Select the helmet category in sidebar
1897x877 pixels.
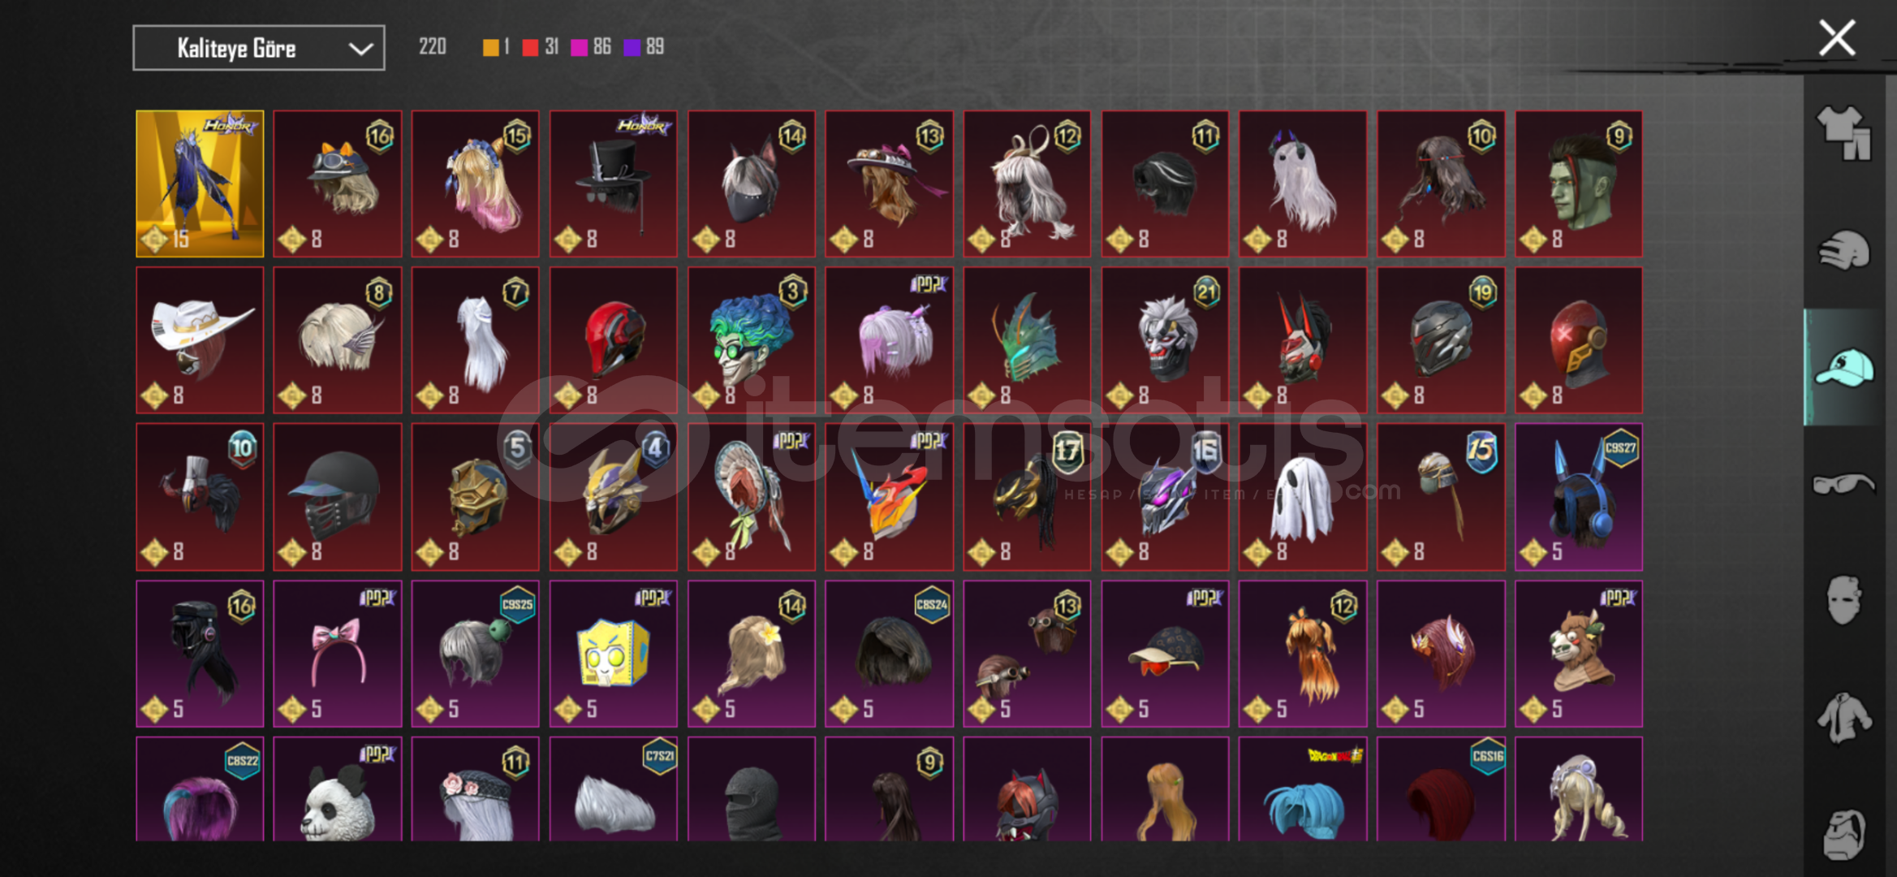[1843, 251]
